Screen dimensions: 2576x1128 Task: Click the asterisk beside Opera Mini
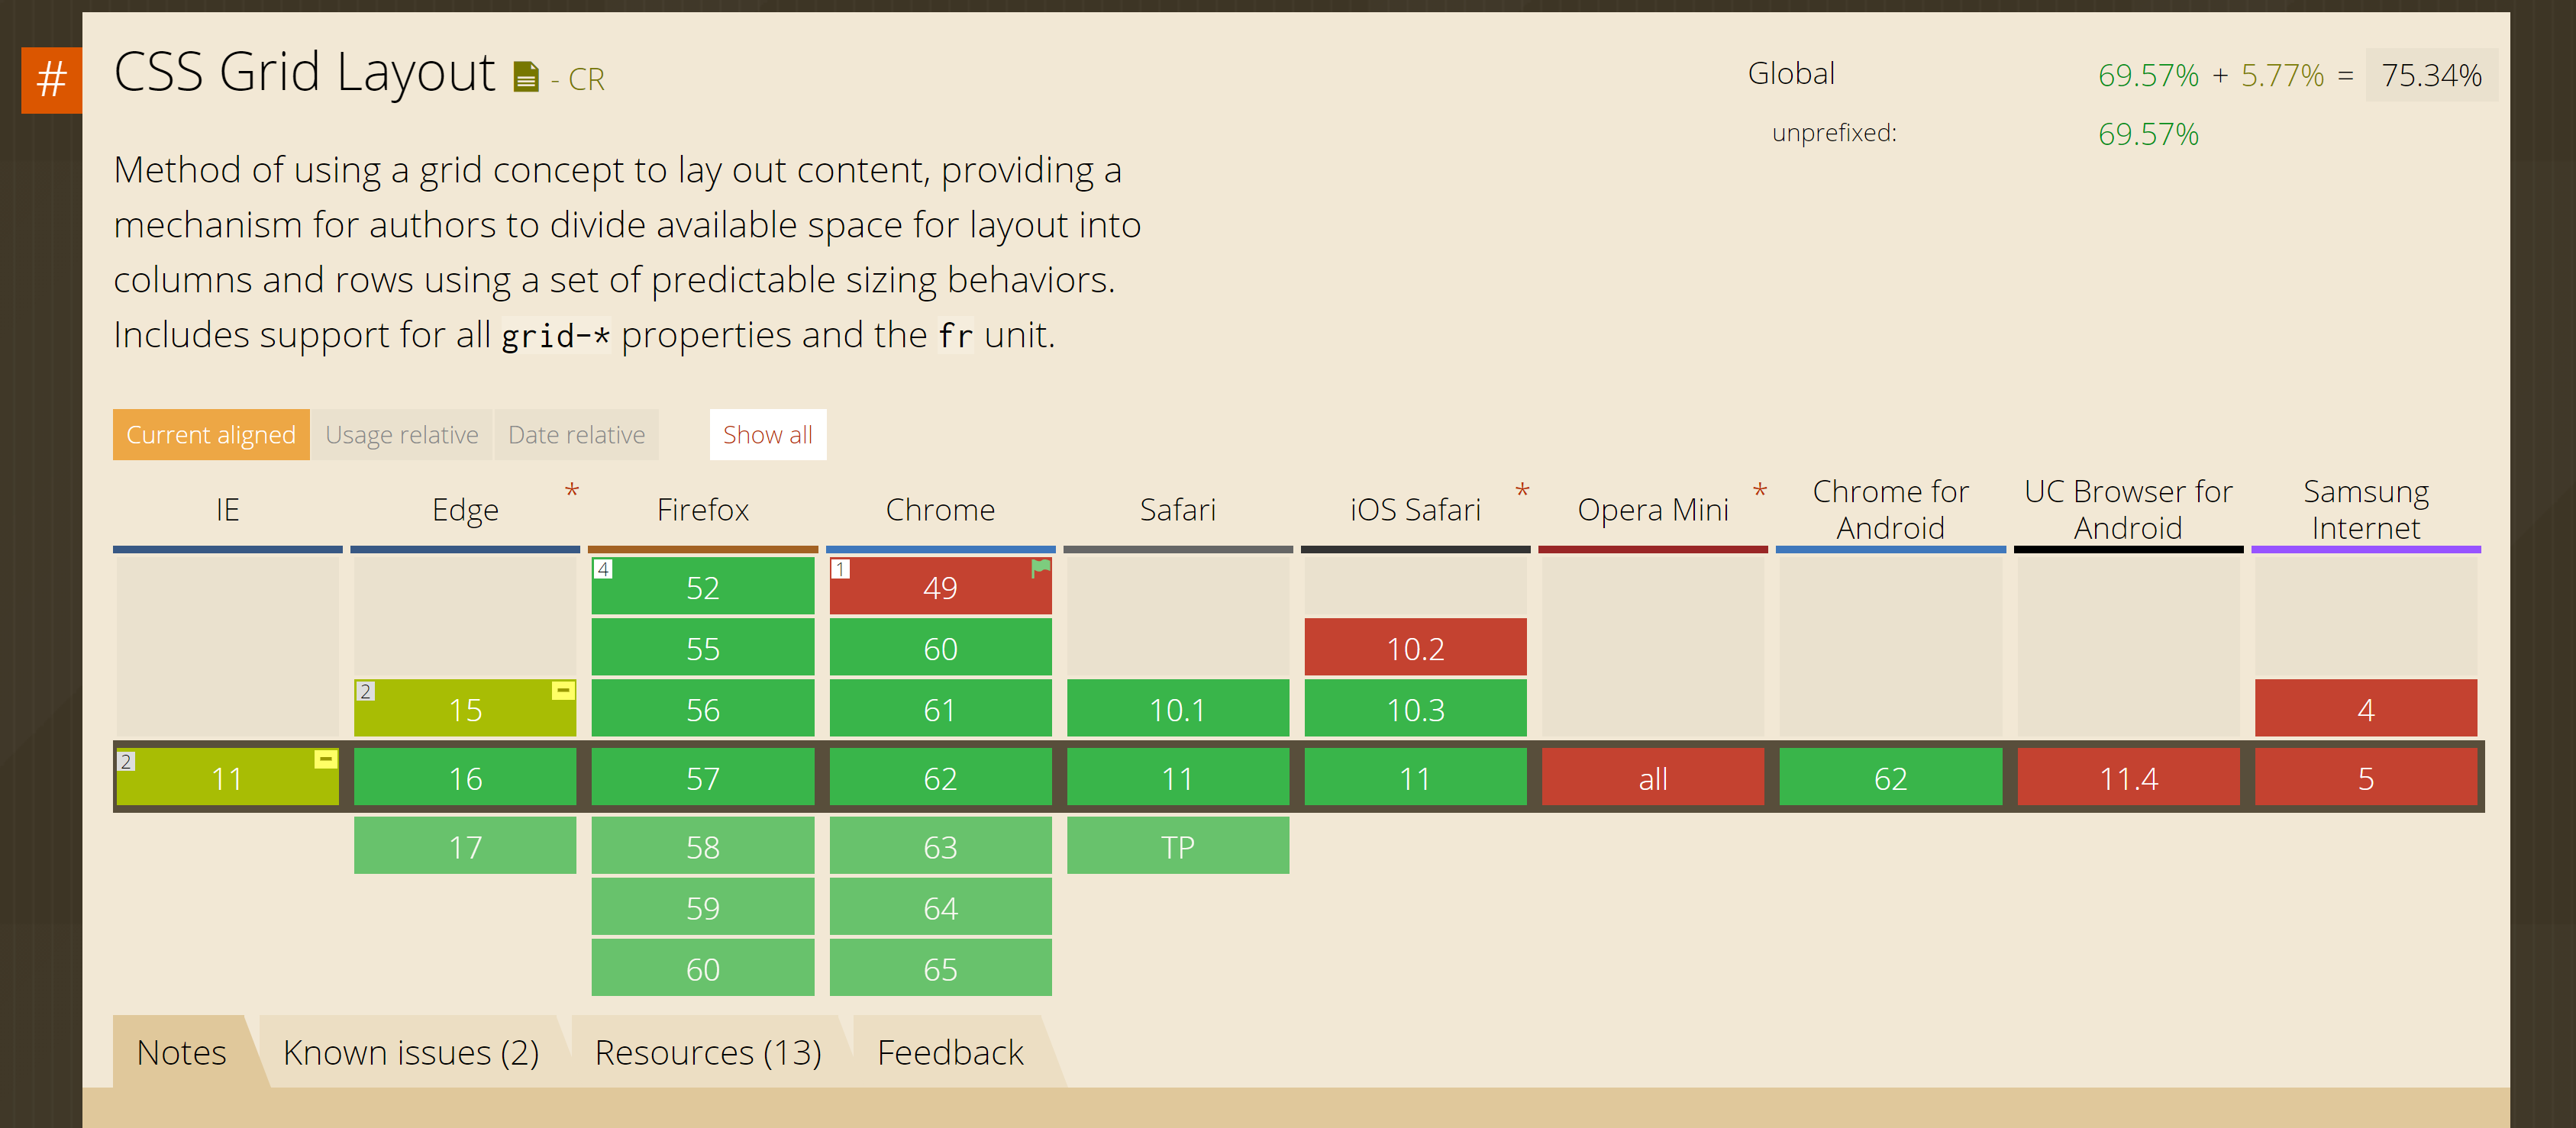[x=1760, y=491]
